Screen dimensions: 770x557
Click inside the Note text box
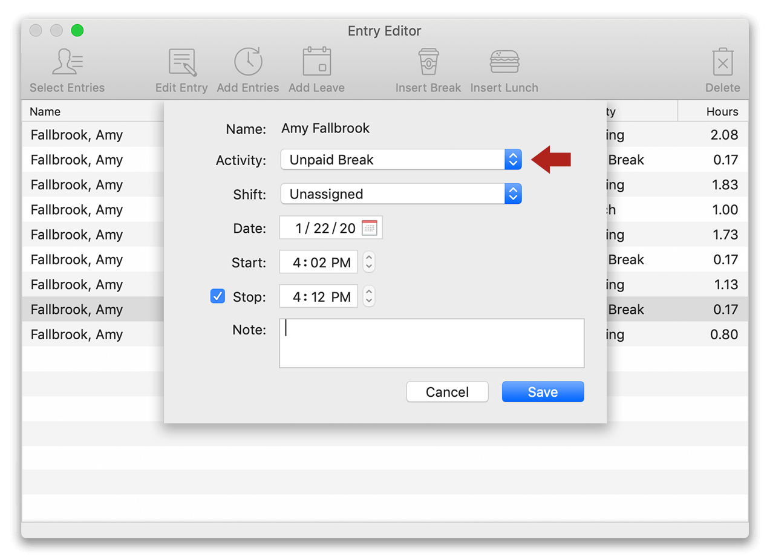(431, 343)
